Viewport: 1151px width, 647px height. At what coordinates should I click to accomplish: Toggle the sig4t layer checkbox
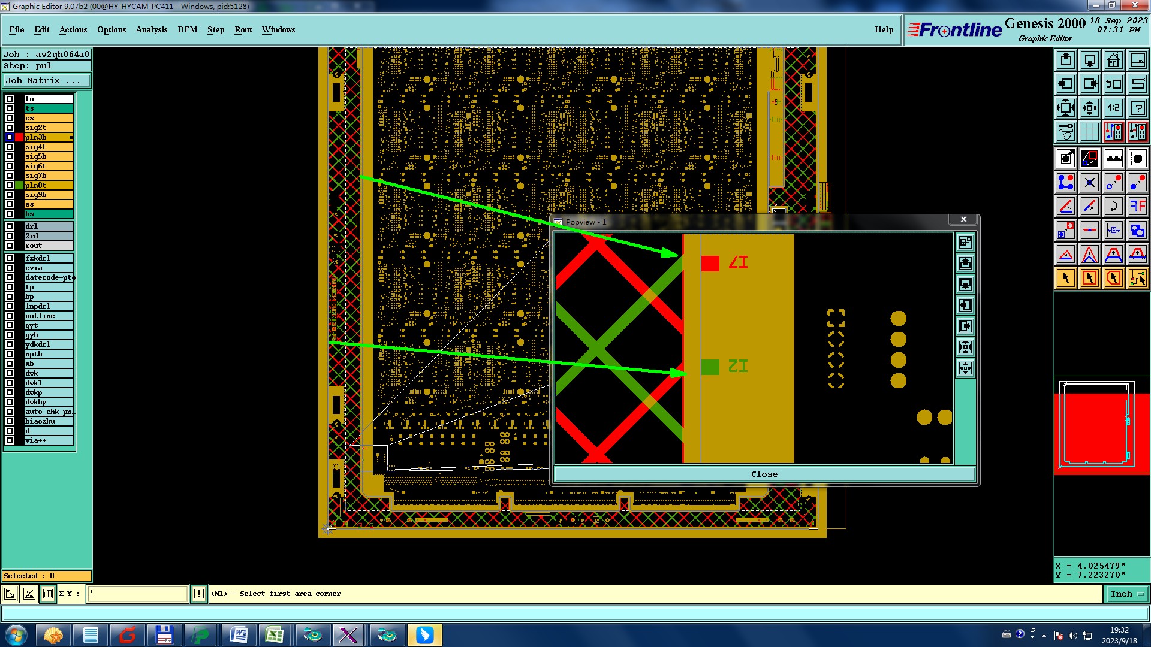[x=10, y=147]
